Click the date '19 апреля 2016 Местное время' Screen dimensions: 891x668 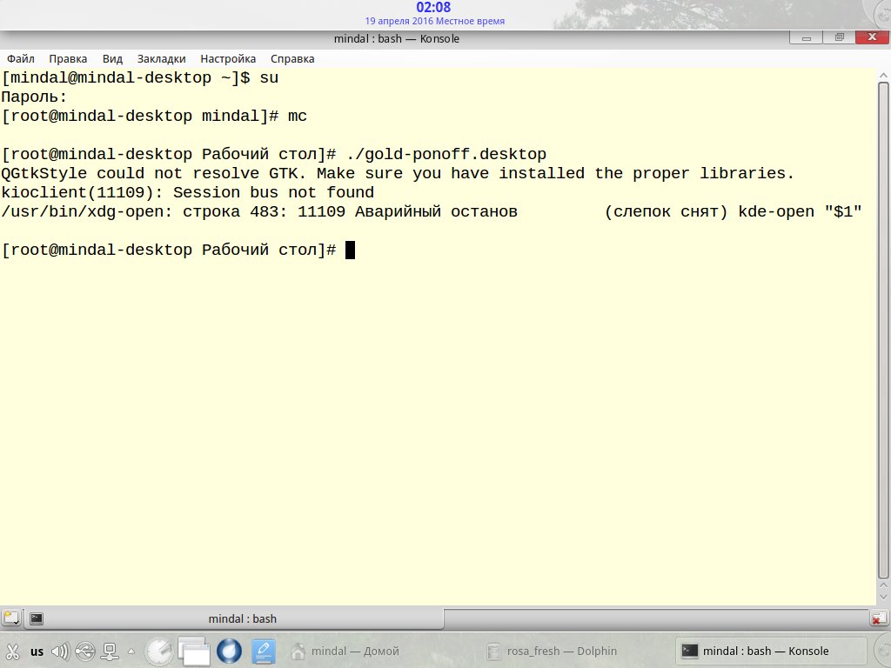[435, 21]
